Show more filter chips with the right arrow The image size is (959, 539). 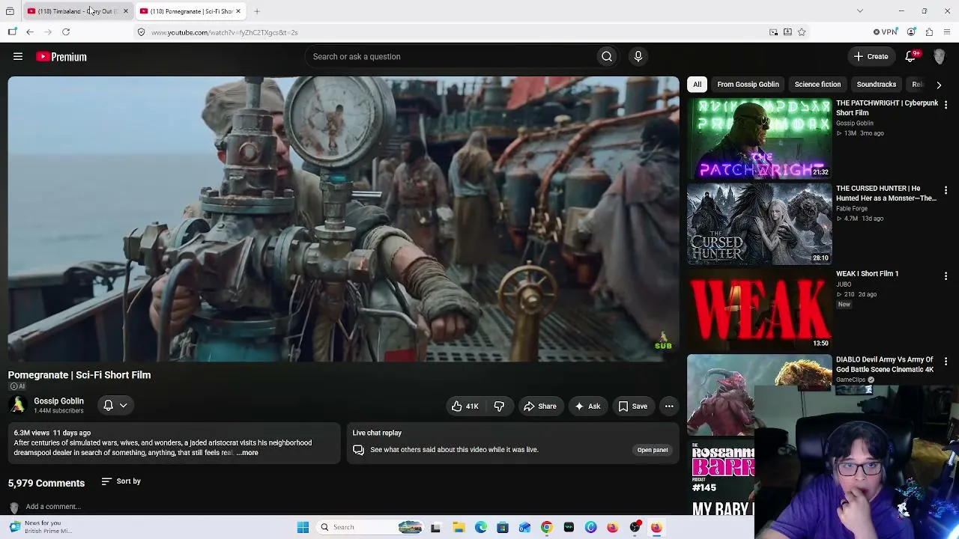coord(939,85)
